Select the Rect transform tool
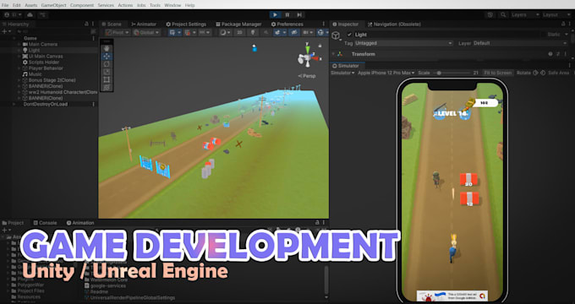Image resolution: width=575 pixels, height=304 pixels. pos(107,79)
